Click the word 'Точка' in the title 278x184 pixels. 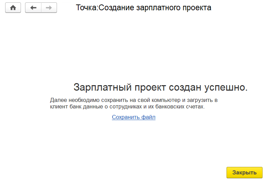point(86,8)
